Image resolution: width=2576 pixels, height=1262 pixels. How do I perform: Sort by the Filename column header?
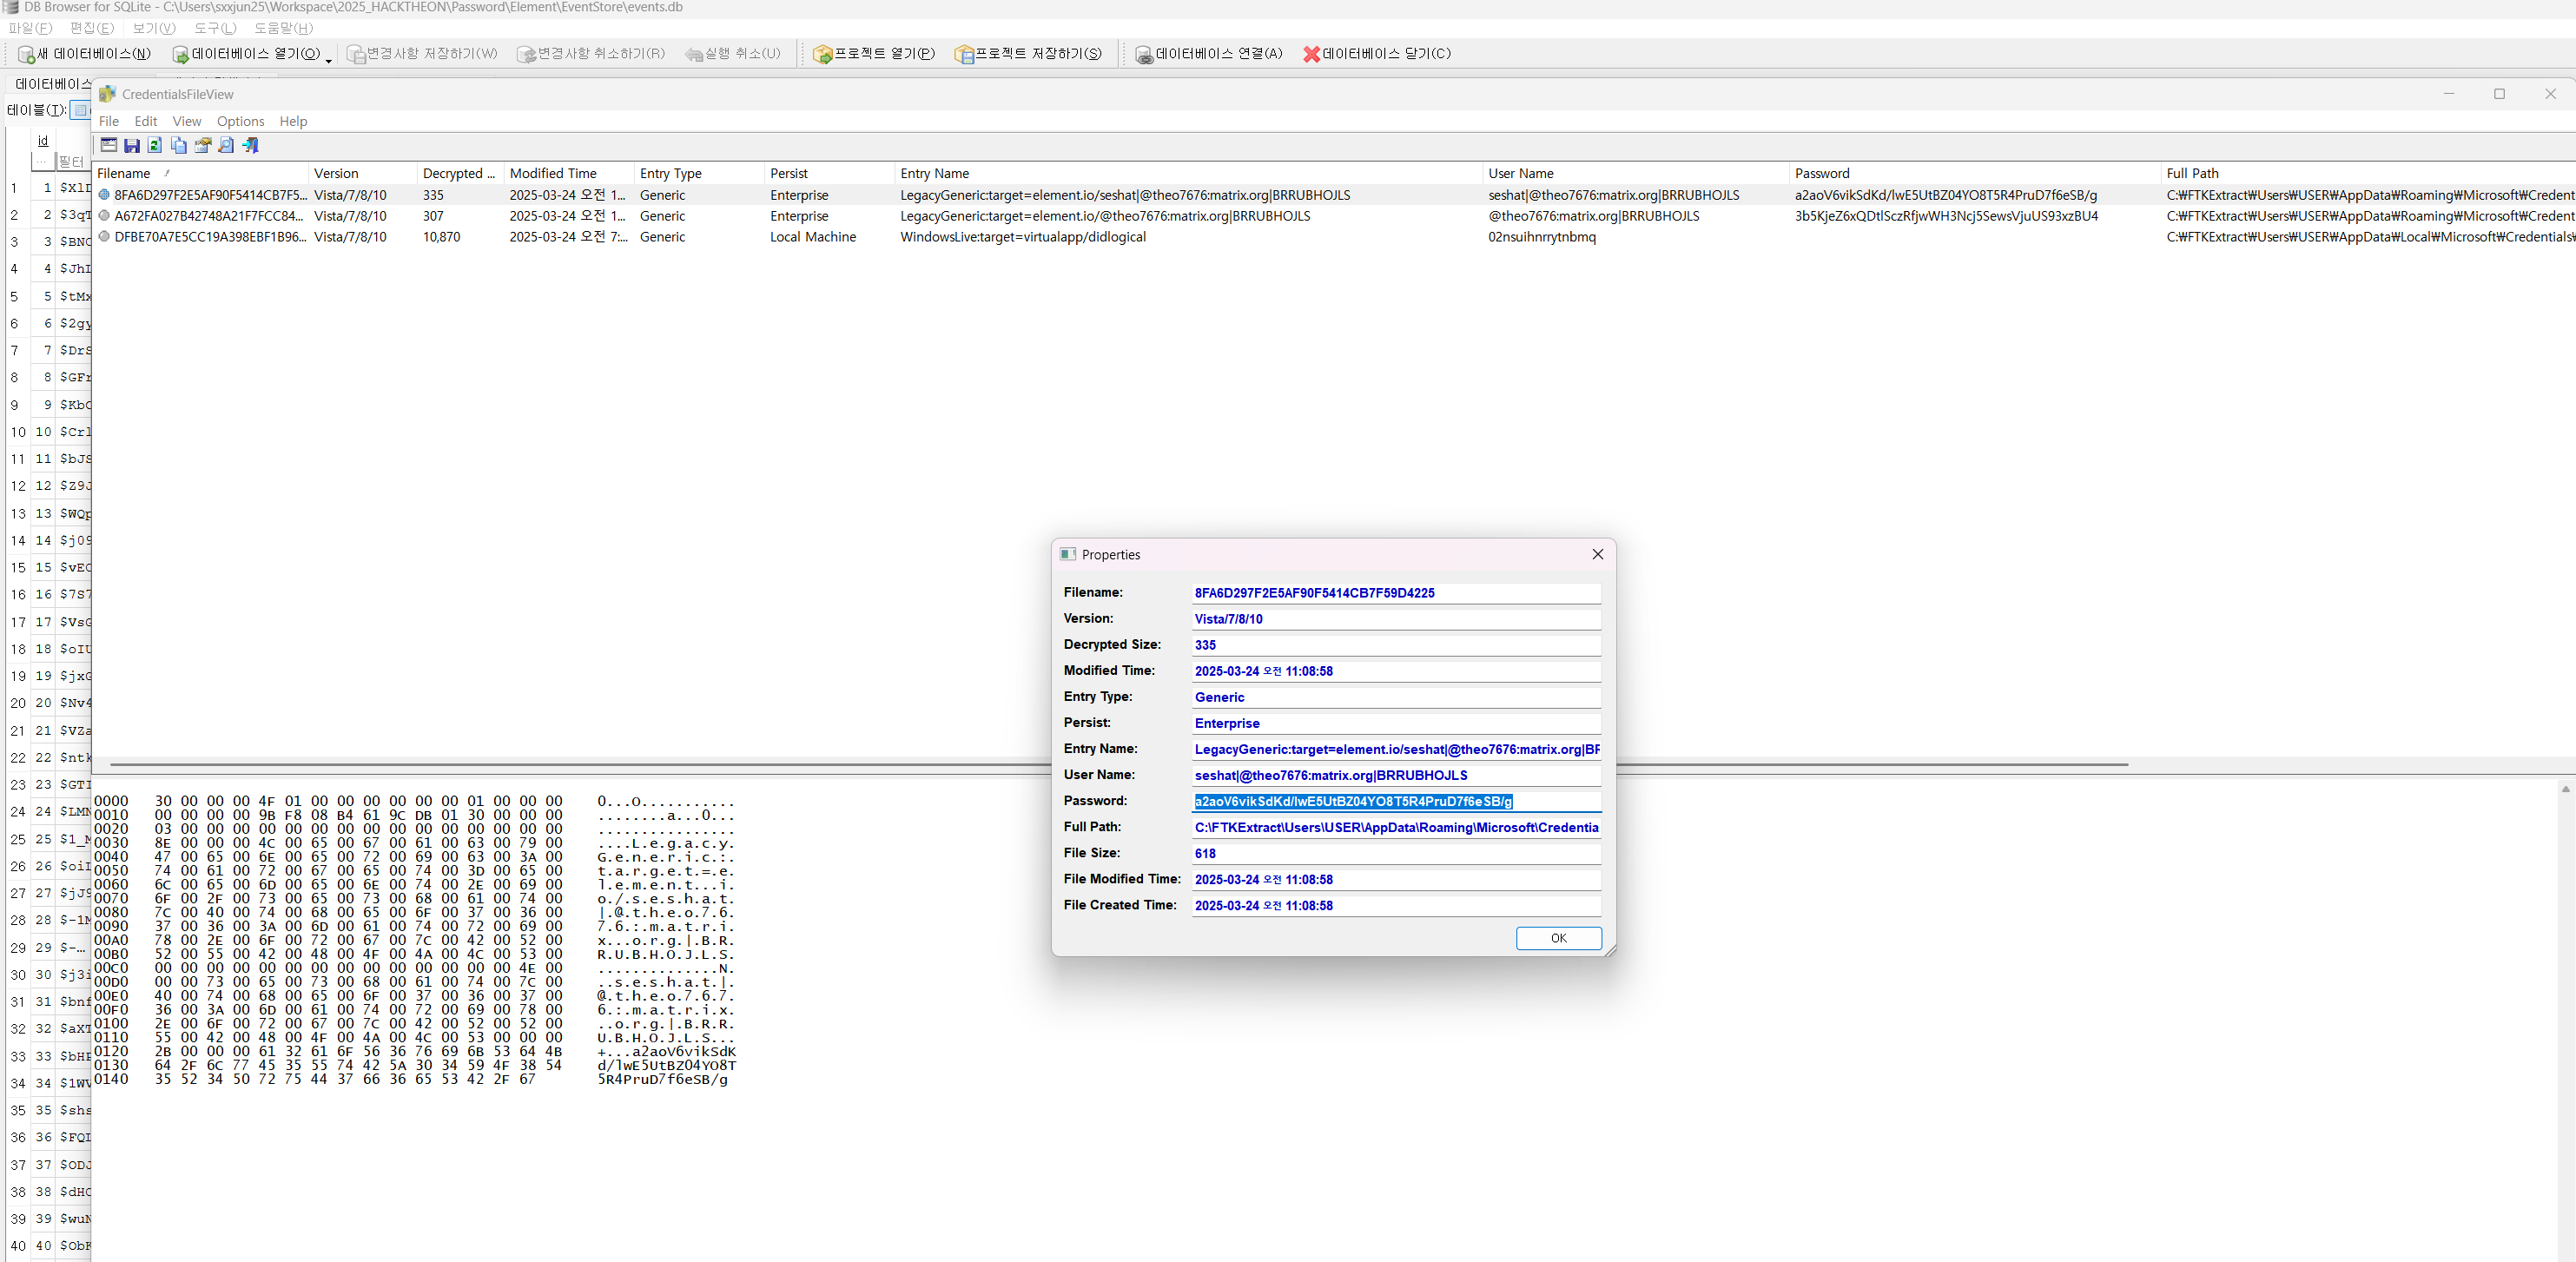[200, 173]
